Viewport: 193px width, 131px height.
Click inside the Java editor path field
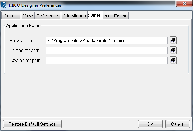coord(107,60)
